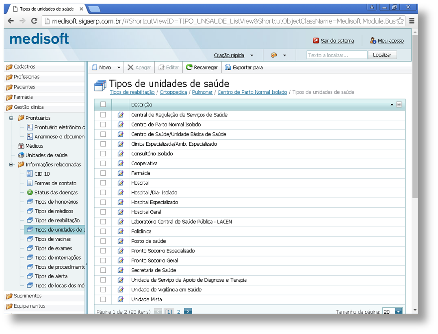Go to page 2 of the list
Viewport: 438px width, 334px height.
pos(178,311)
